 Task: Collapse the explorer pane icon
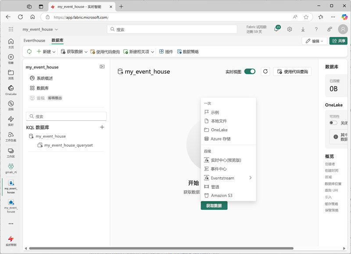tap(102, 67)
